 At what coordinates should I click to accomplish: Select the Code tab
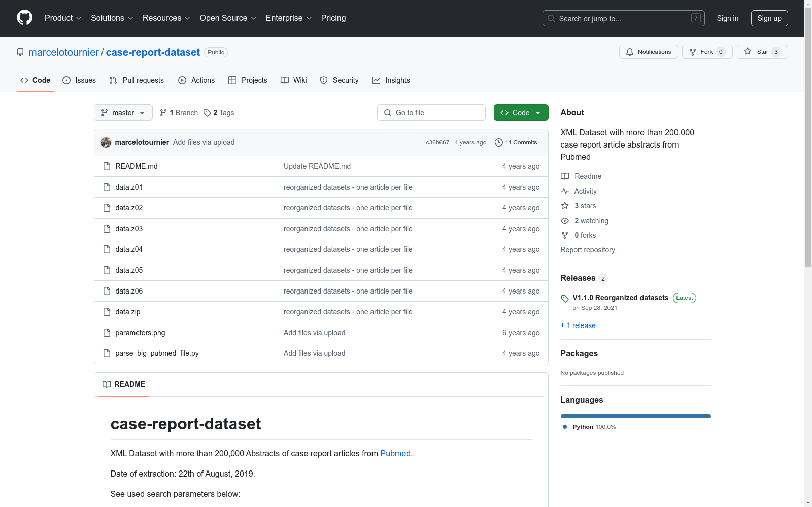tap(36, 80)
